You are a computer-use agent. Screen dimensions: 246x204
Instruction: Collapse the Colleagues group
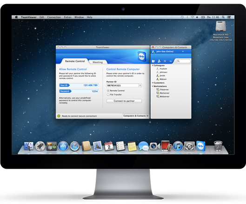153,66
